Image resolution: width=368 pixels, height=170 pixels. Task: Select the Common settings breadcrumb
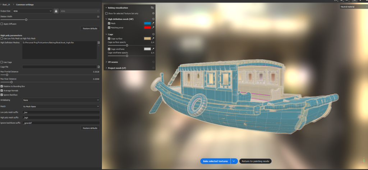point(25,5)
